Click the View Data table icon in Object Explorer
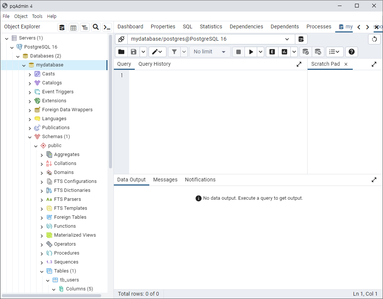Image resolution: width=383 pixels, height=299 pixels. coord(73,27)
